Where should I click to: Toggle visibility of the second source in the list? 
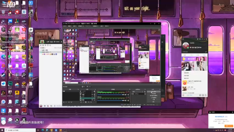tap(92, 93)
